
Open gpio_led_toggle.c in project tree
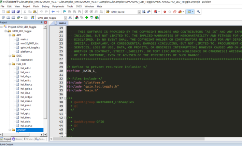click(30, 48)
